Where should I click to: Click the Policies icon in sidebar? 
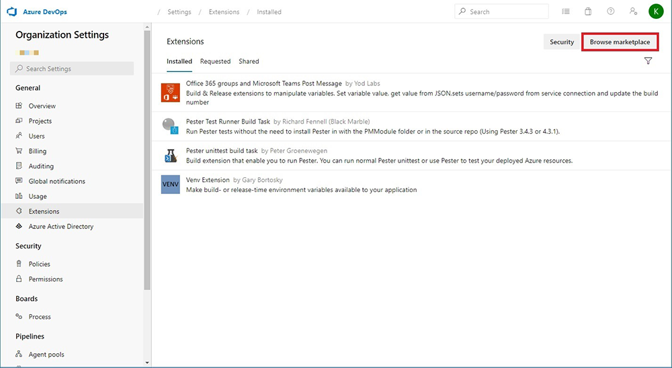[19, 263]
